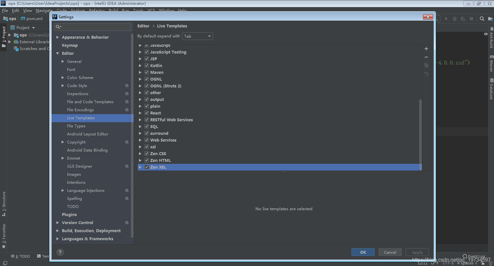Click the Debug bug icon in main toolbar
The height and width of the screenshot is (266, 494).
(x=455, y=19)
